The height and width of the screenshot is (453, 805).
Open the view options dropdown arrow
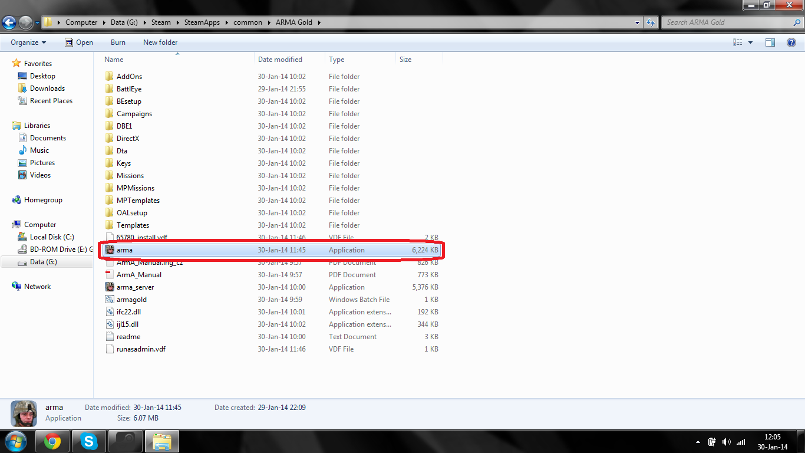click(x=750, y=42)
